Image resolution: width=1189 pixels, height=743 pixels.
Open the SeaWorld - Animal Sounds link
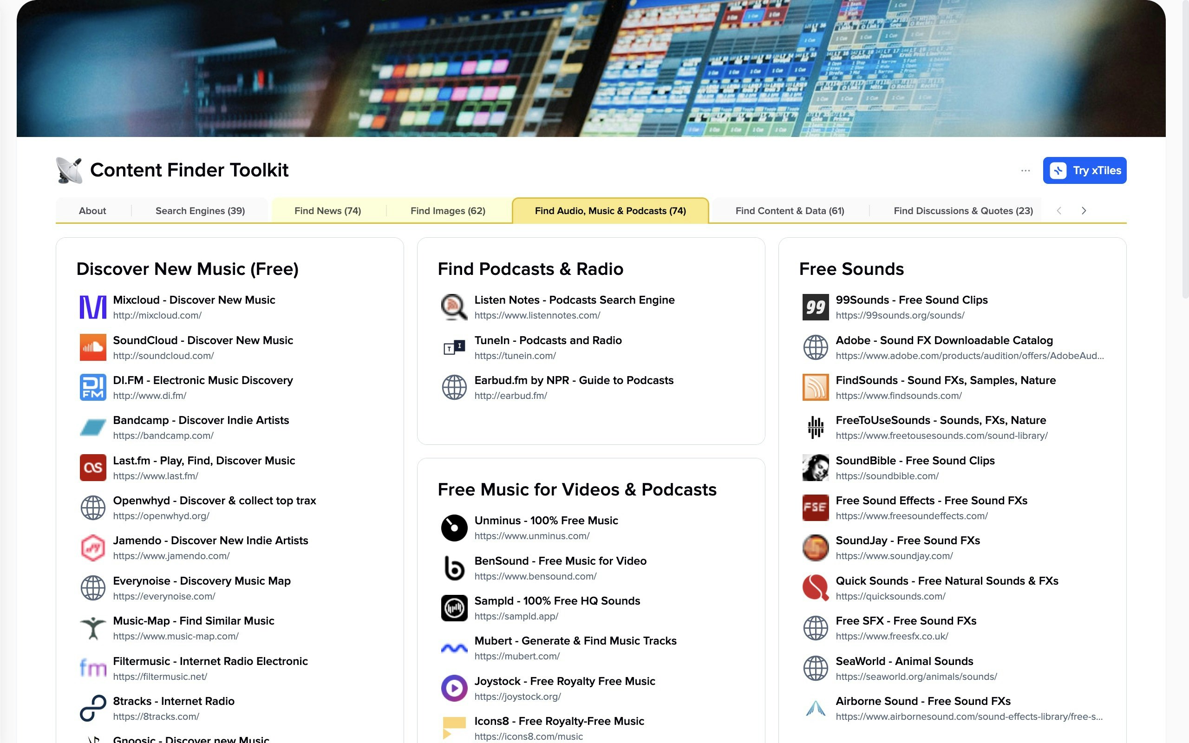(x=904, y=661)
